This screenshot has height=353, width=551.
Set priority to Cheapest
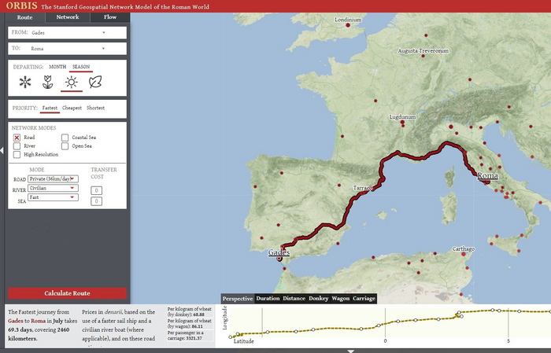(x=72, y=108)
